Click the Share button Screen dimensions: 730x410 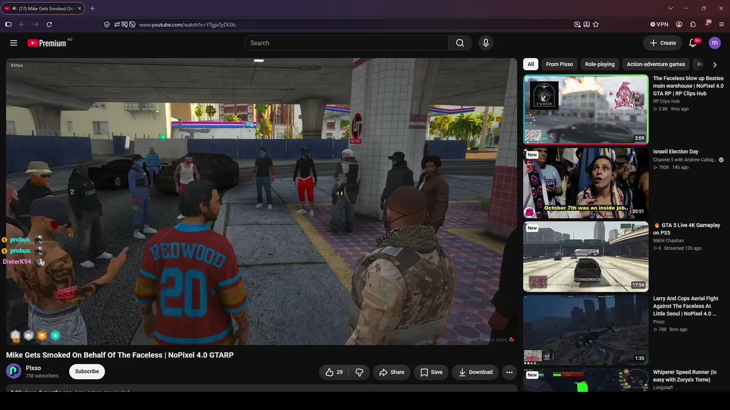392,372
